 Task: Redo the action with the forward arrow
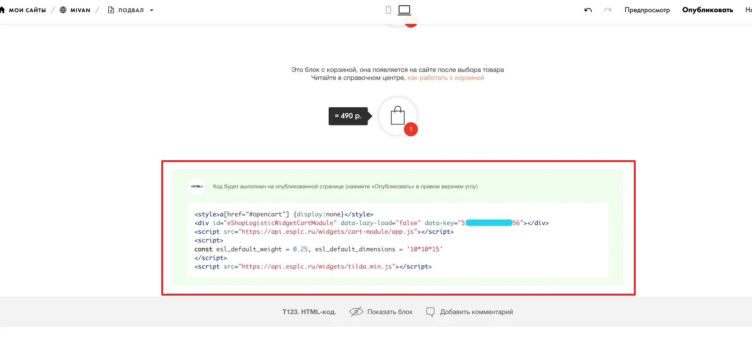click(x=608, y=10)
